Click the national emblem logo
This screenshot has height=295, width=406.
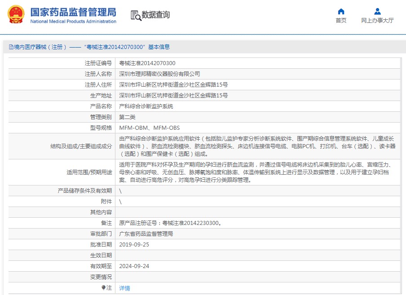click(x=16, y=14)
